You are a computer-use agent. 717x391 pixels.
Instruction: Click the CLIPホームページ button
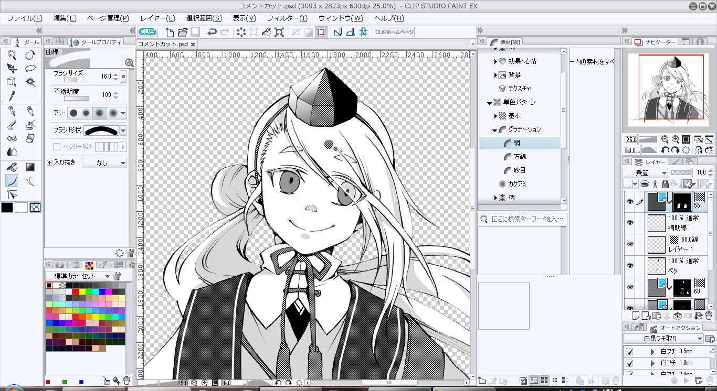395,32
